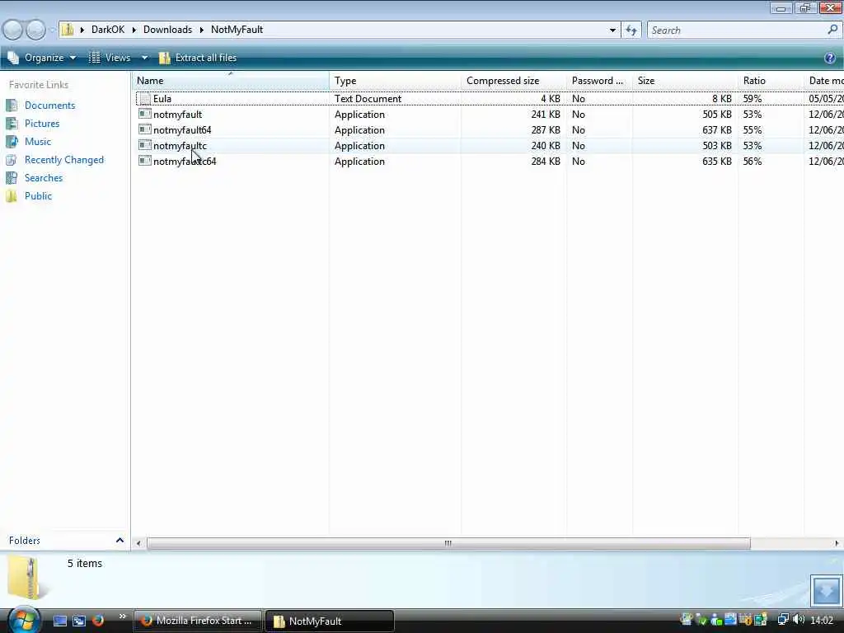The height and width of the screenshot is (633, 844).
Task: Click the address bar refresh button
Action: (631, 30)
